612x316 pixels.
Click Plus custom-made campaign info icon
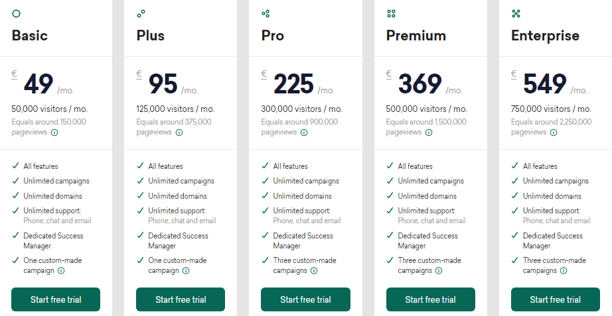pos(186,271)
